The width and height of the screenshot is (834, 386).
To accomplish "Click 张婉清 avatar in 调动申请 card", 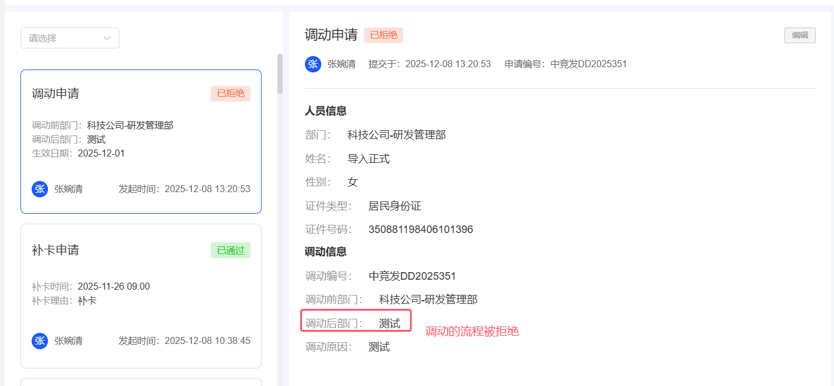I will pos(40,189).
